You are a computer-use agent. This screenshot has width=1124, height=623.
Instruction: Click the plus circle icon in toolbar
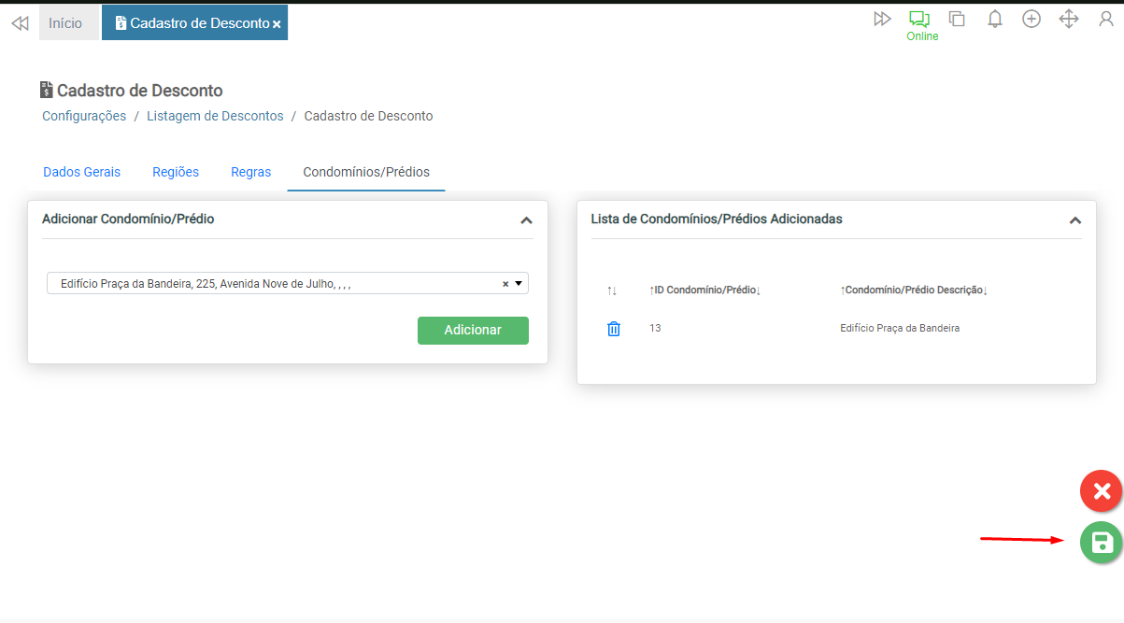1032,20
